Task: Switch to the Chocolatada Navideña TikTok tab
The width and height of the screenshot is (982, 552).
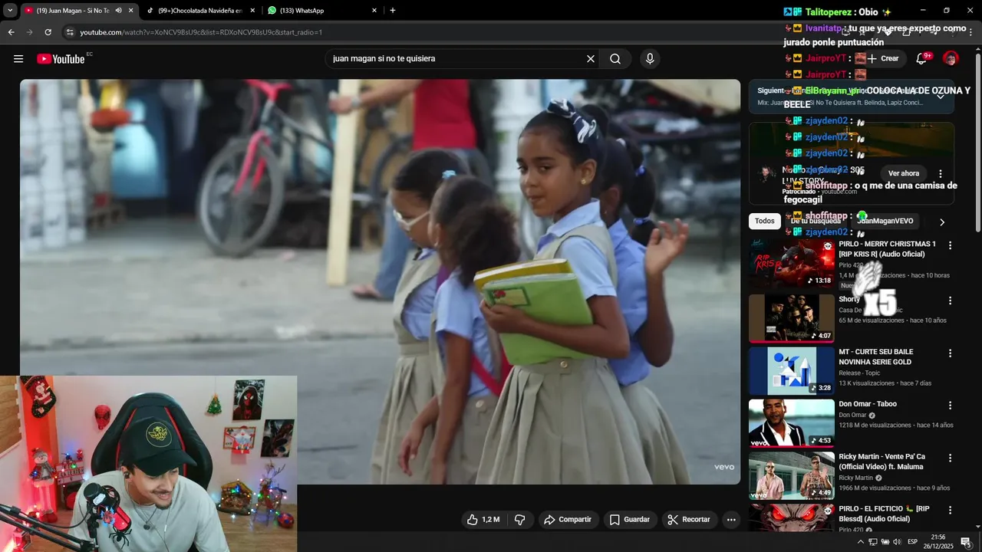Action: tap(201, 11)
